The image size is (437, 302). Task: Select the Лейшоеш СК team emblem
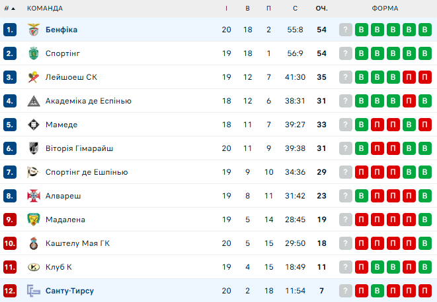coord(34,77)
